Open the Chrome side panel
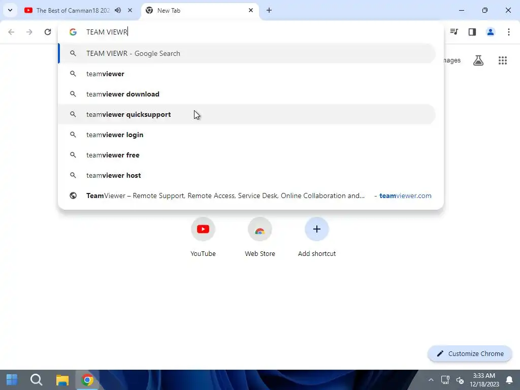This screenshot has width=520, height=390. tap(472, 32)
